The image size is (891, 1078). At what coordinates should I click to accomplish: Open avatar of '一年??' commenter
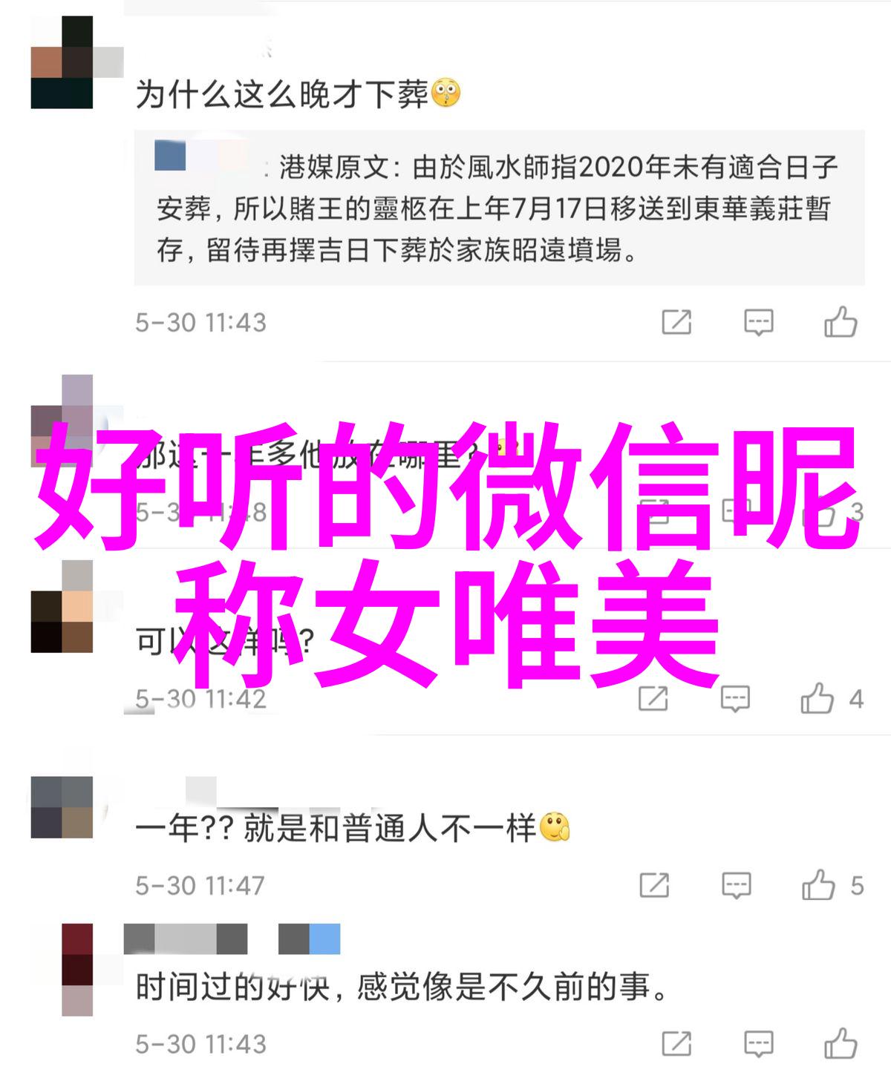[x=62, y=807]
